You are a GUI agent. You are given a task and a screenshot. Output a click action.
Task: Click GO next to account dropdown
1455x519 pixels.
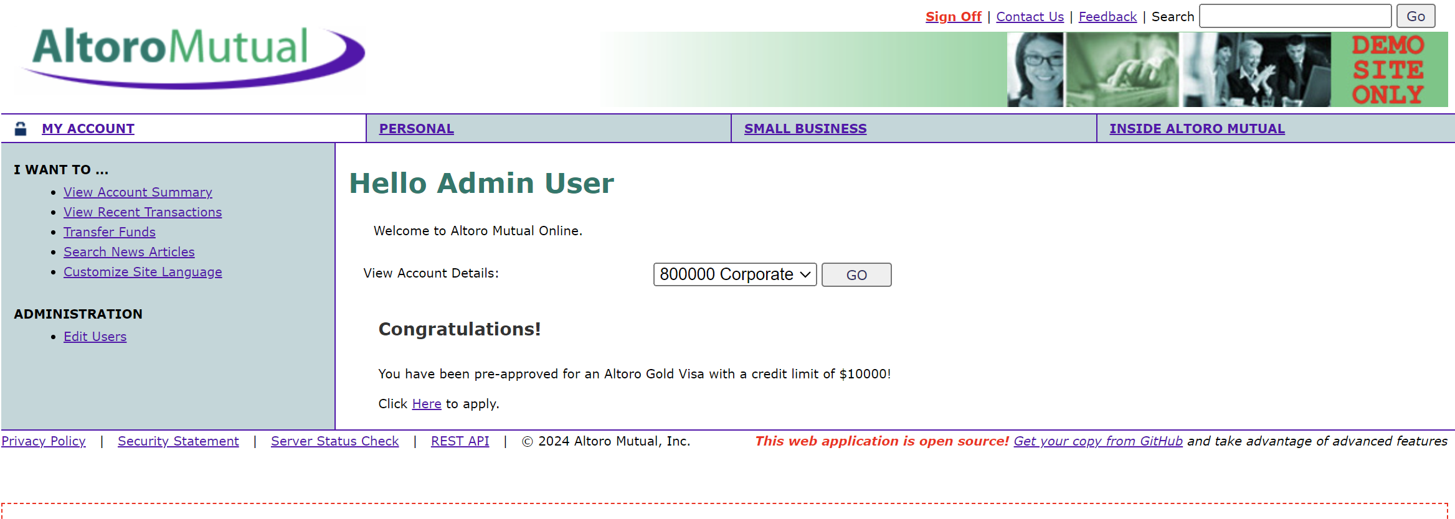(856, 274)
